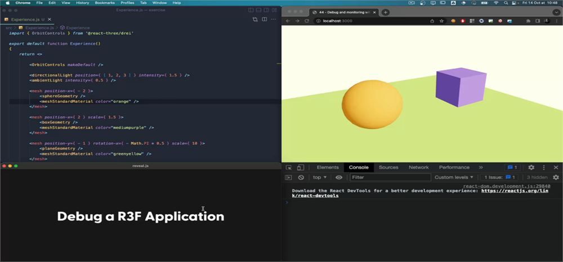View site information for localhost

(x=319, y=21)
